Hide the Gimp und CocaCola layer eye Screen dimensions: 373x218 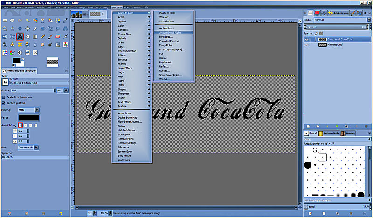[x=307, y=40]
